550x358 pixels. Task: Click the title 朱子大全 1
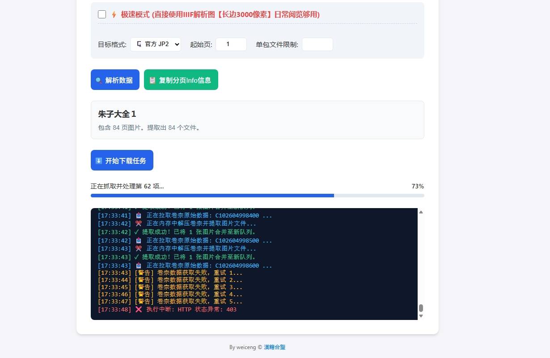(x=117, y=114)
